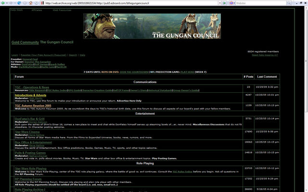Click the stop loading icon
308x192 pixels.
pos(25,3)
